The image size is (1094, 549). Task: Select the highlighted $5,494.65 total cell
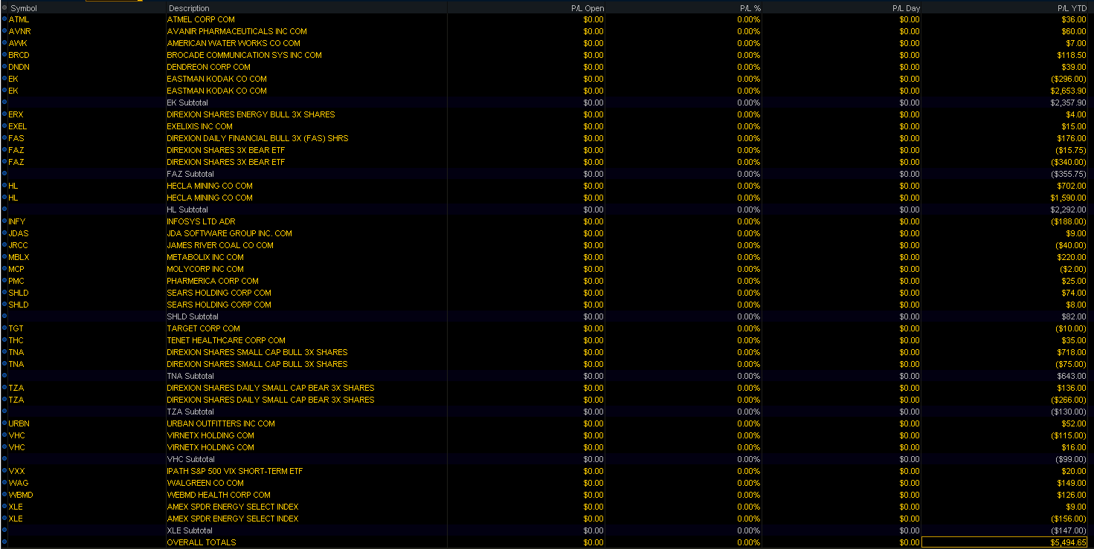1005,542
